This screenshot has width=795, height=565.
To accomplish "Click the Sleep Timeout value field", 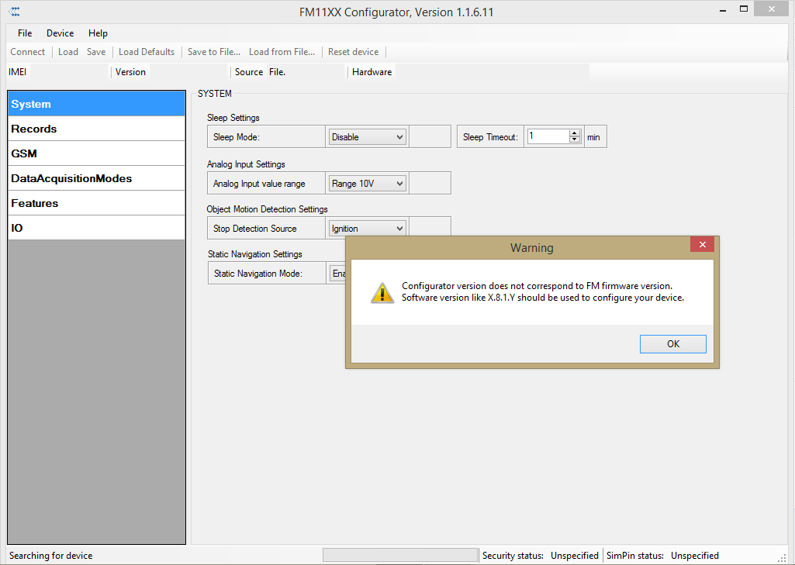I will coord(548,136).
